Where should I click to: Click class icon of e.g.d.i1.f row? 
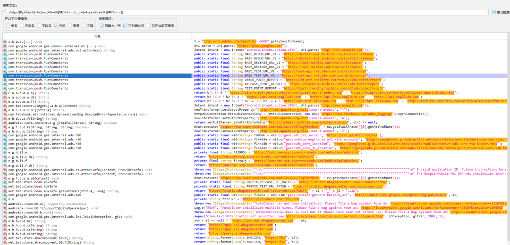coord(5,161)
